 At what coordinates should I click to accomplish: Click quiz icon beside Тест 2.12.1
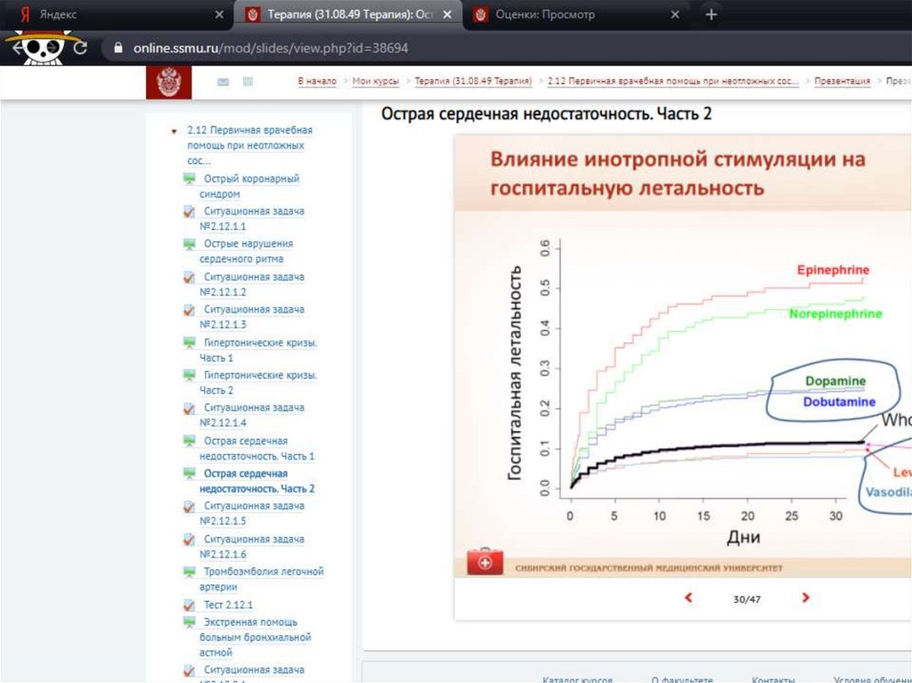click(x=189, y=605)
